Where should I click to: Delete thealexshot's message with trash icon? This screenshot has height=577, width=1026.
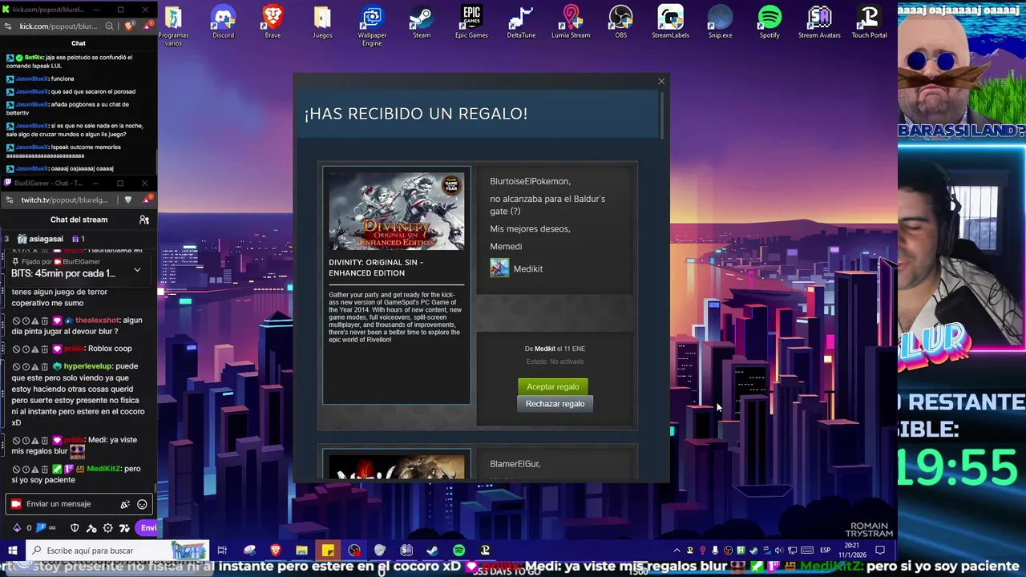(45, 321)
